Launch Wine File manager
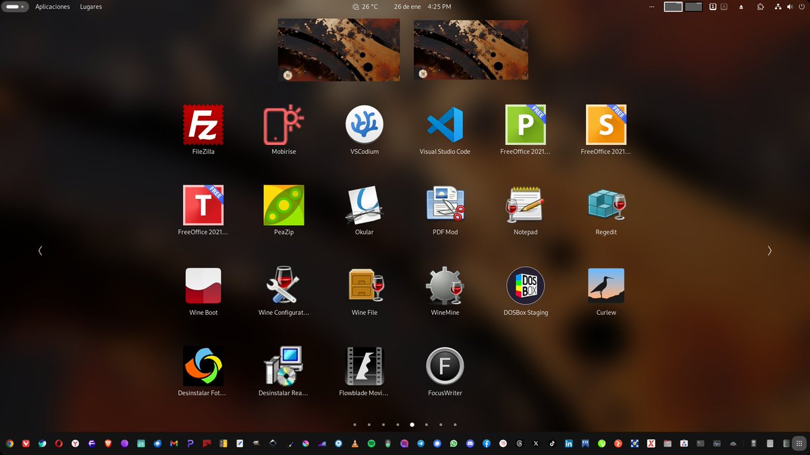 coord(364,291)
